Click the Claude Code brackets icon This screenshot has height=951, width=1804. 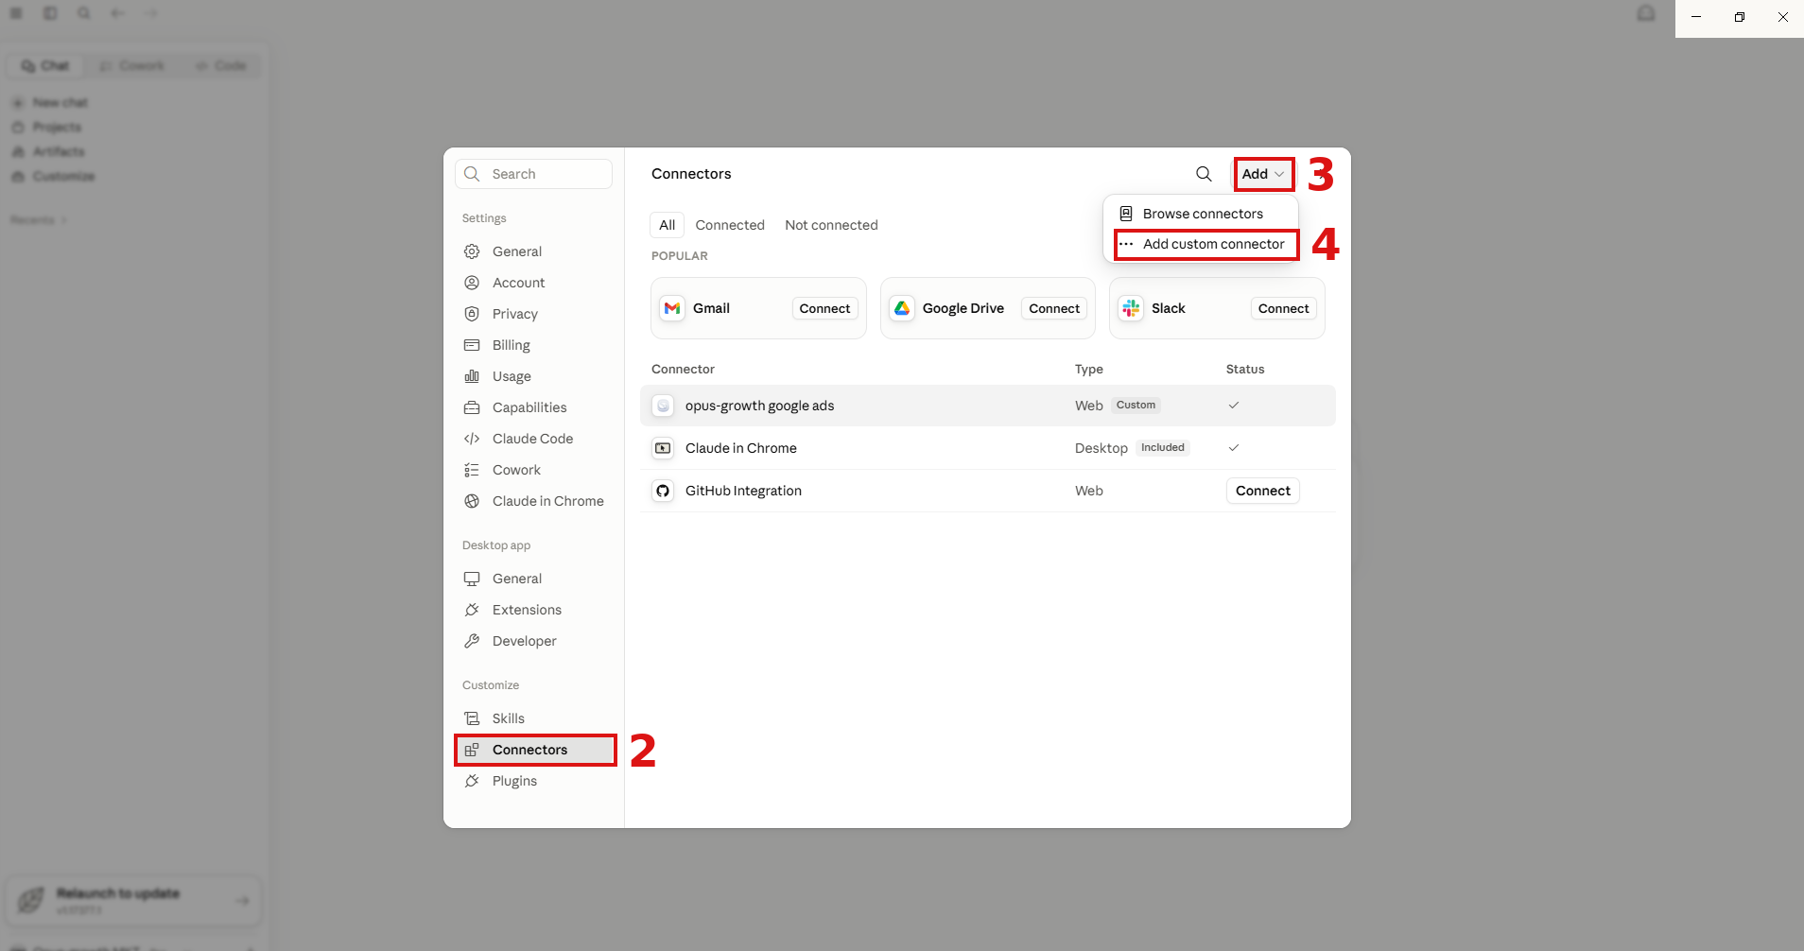tap(472, 439)
